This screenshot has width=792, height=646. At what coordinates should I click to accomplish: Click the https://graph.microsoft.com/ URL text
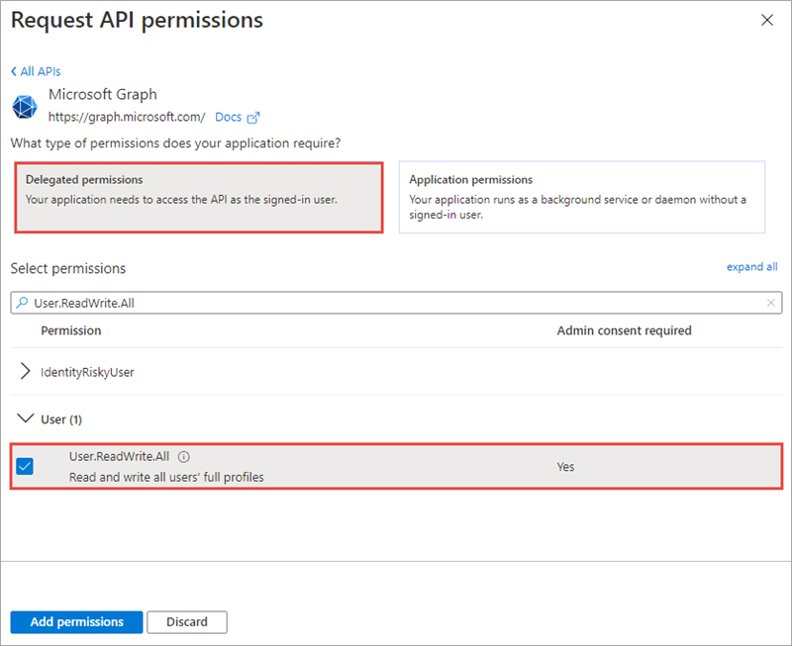[127, 117]
